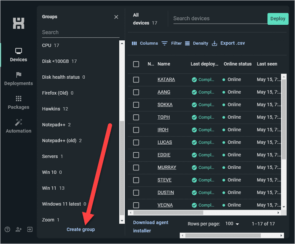
Task: Sort by Online status column header
Action: 238,64
